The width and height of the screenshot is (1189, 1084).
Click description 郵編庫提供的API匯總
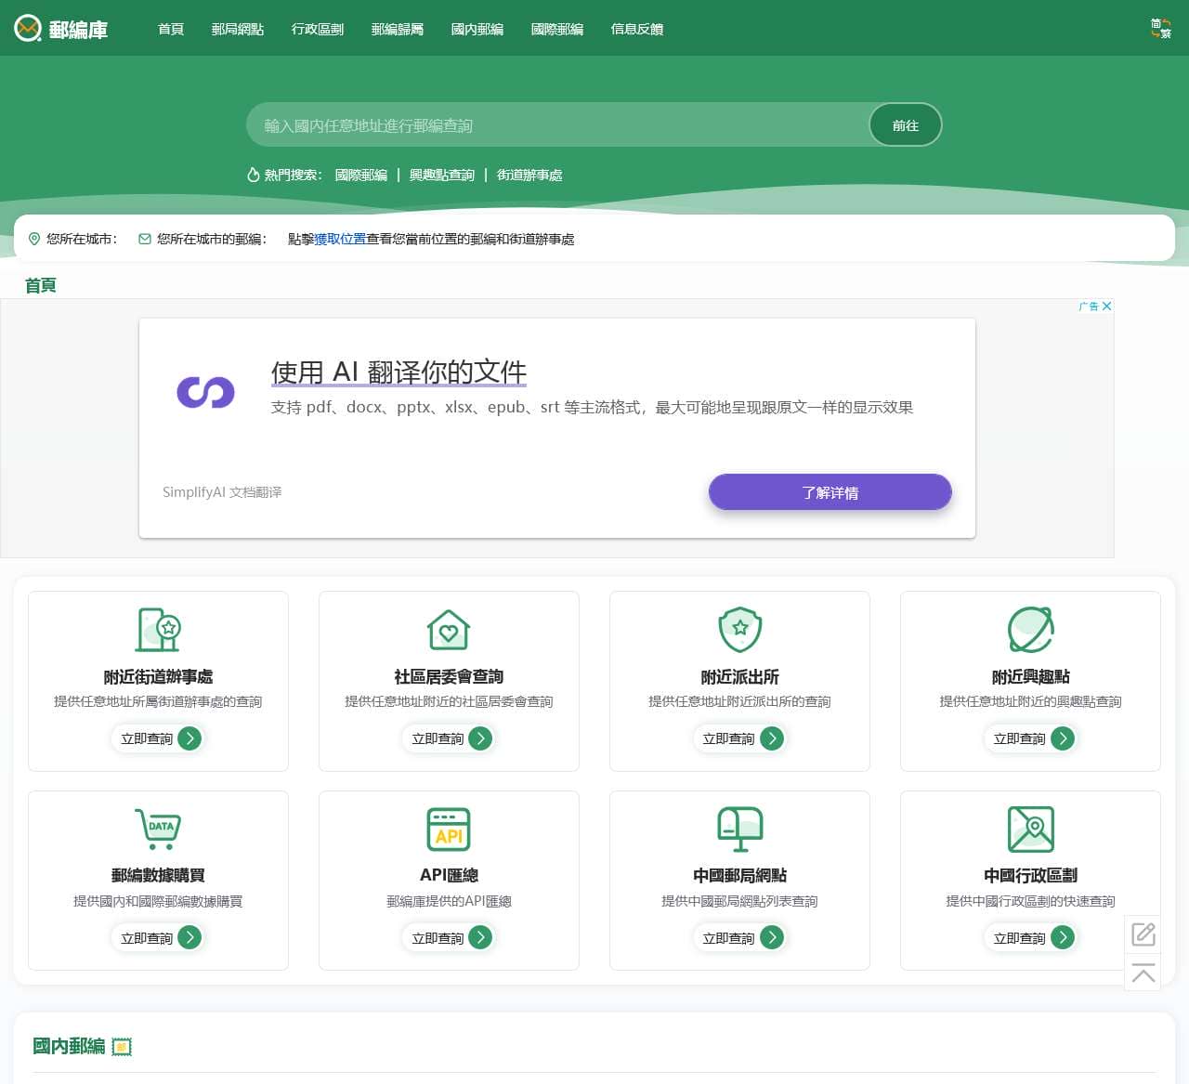pos(449,901)
